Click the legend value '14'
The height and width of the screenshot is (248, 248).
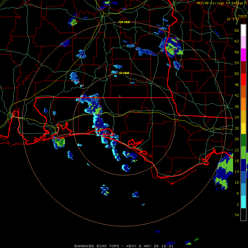(237, 172)
